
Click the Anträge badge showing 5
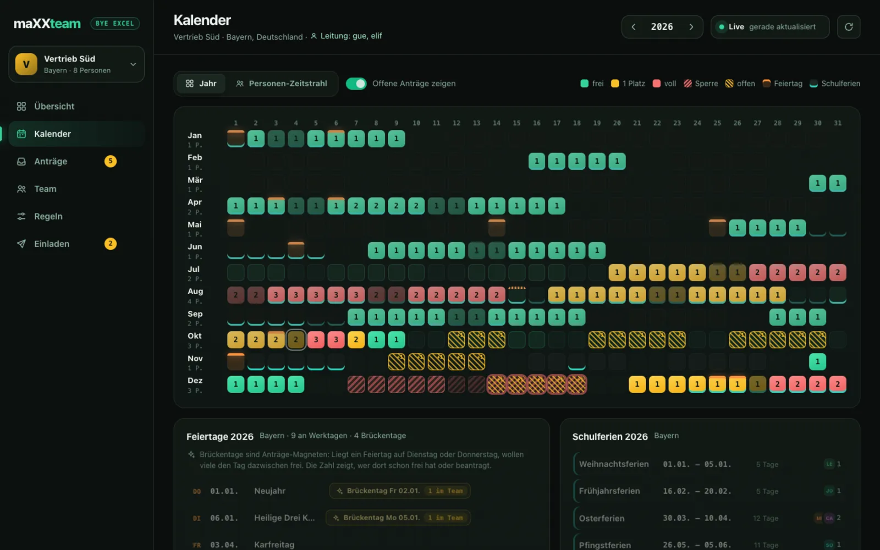click(111, 161)
